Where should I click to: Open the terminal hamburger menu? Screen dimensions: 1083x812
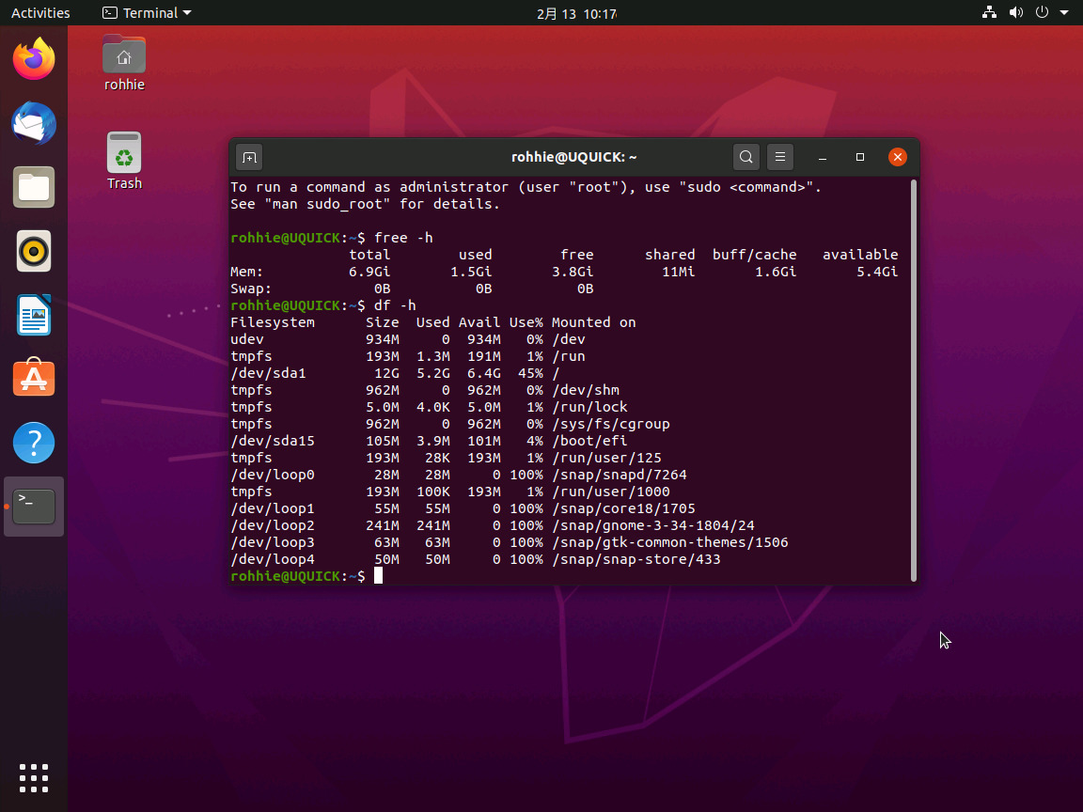pos(779,158)
